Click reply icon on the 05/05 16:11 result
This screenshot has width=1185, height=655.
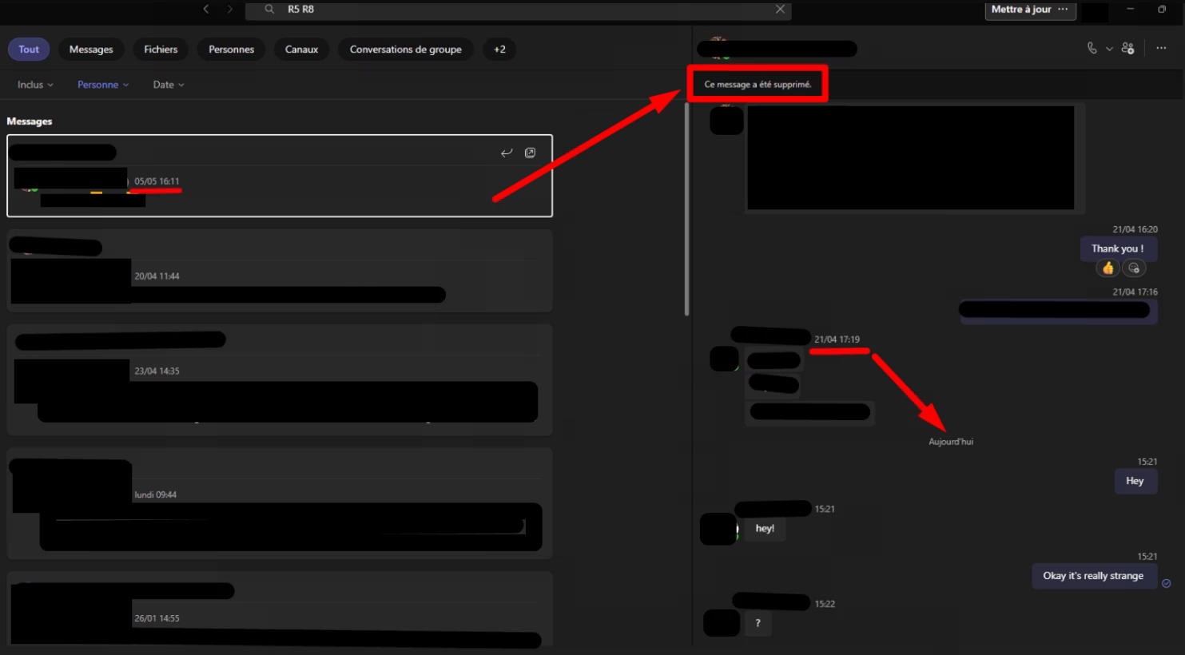[507, 153]
